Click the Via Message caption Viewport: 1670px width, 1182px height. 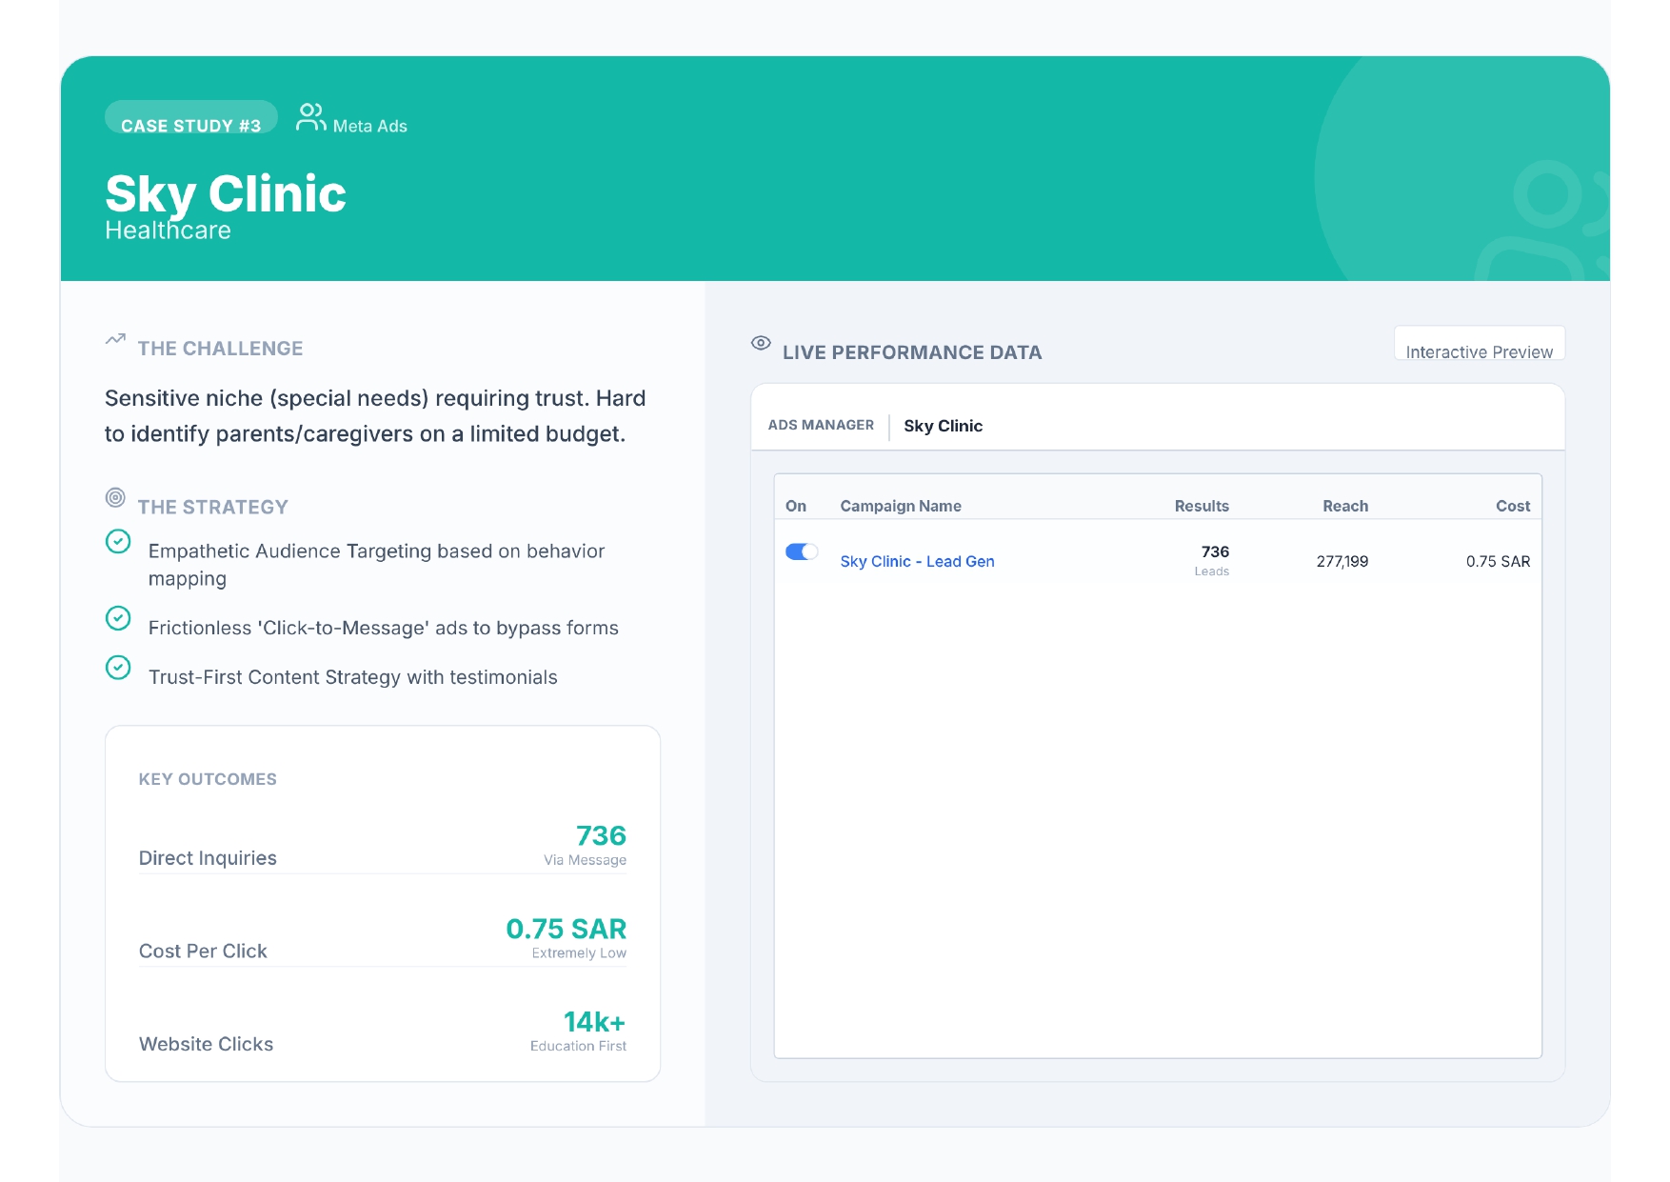point(585,860)
